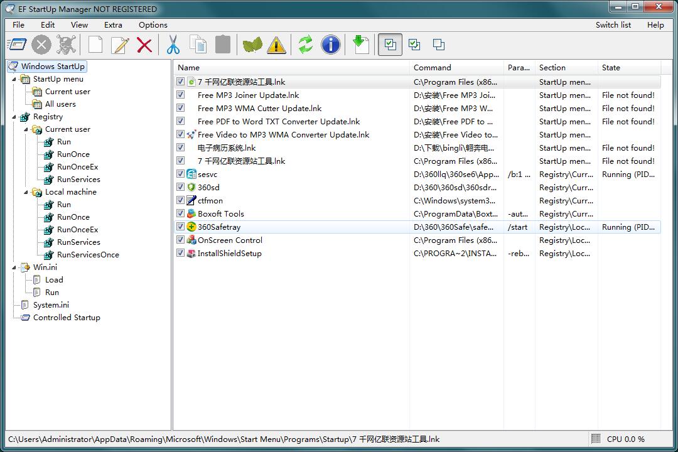Click the skull and crossbones toolbar icon
The width and height of the screenshot is (678, 452).
coord(66,45)
